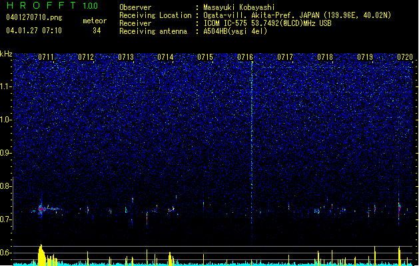Image resolution: width=419 pixels, height=266 pixels.
Task: Click the date stamp 04.01.27 07:10
Action: click(x=34, y=31)
